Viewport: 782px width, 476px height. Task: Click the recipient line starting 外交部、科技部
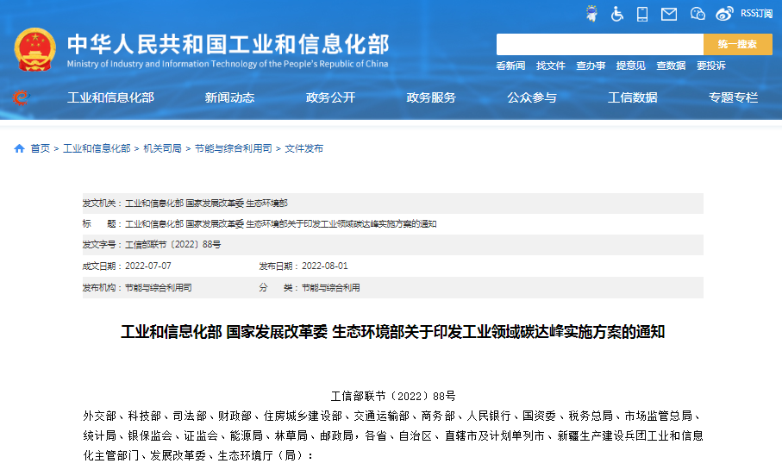tap(393, 416)
